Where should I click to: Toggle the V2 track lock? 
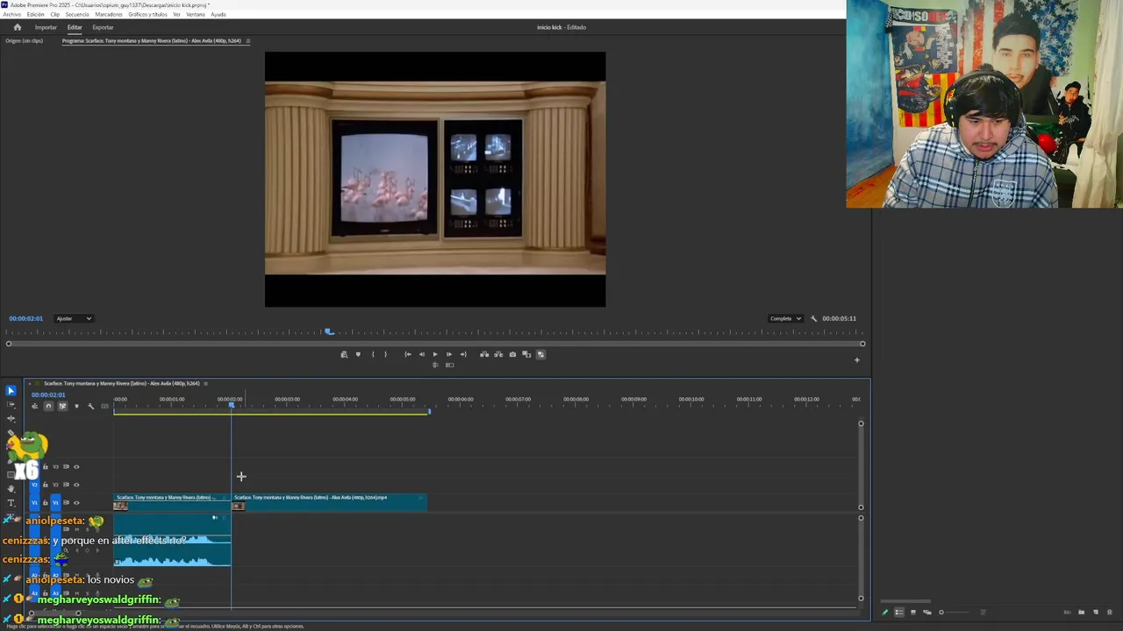pyautogui.click(x=46, y=485)
